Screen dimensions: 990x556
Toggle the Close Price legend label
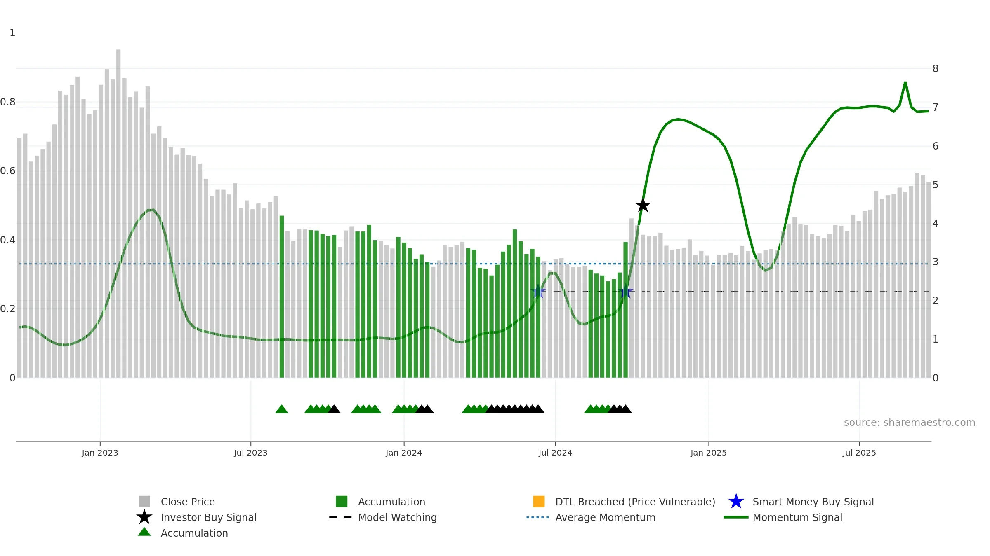pos(188,502)
